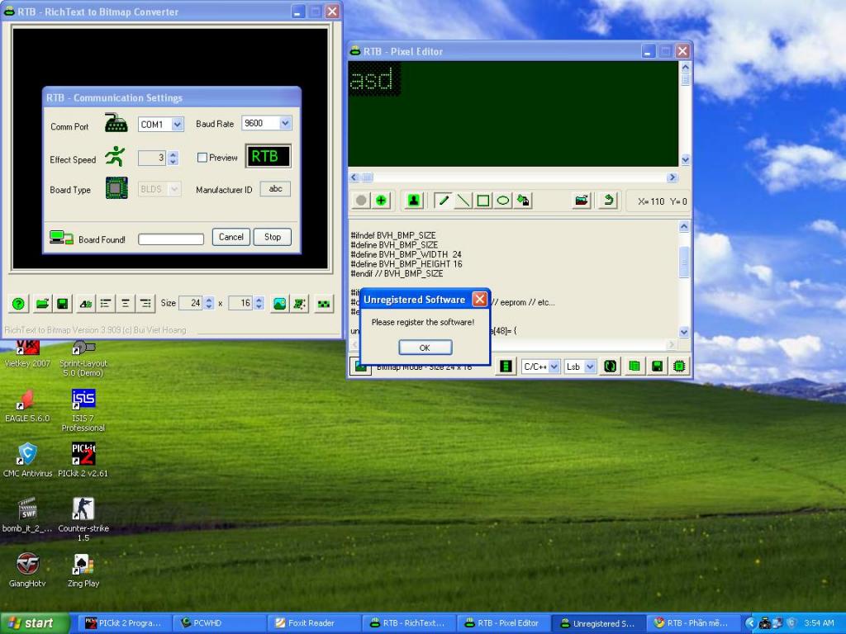Click the green column-bars icon left of C/C++
The width and height of the screenshot is (846, 634).
[506, 366]
